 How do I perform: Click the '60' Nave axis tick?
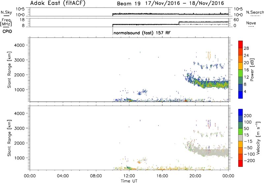coord(236,20)
